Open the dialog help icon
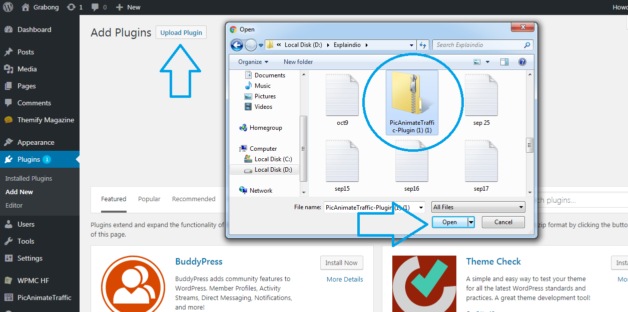 pyautogui.click(x=522, y=62)
